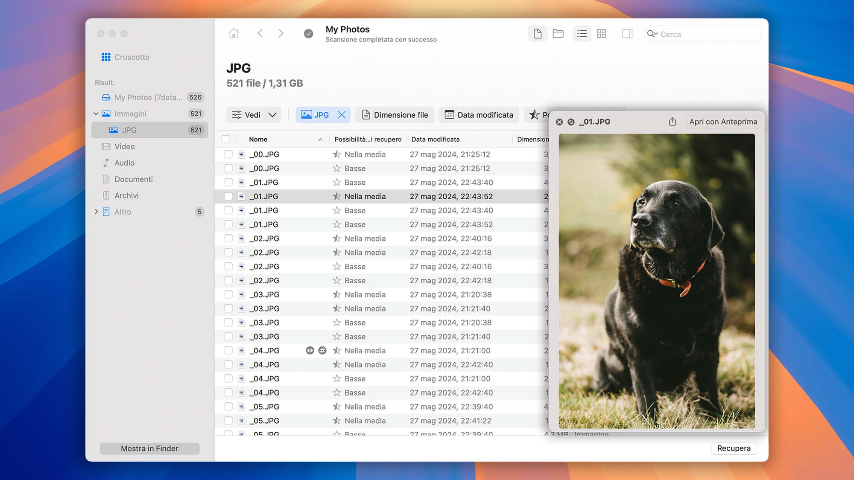Image resolution: width=854 pixels, height=480 pixels.
Task: Toggle sort arrow on Nome column
Action: [x=320, y=140]
